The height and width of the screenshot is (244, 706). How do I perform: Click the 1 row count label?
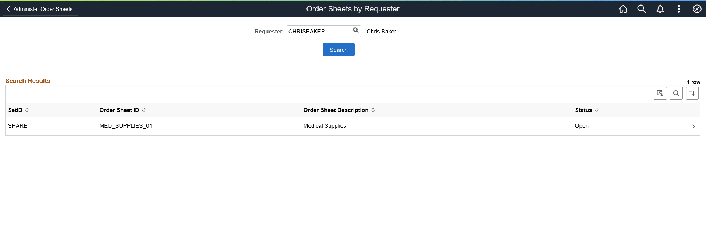pyautogui.click(x=693, y=82)
